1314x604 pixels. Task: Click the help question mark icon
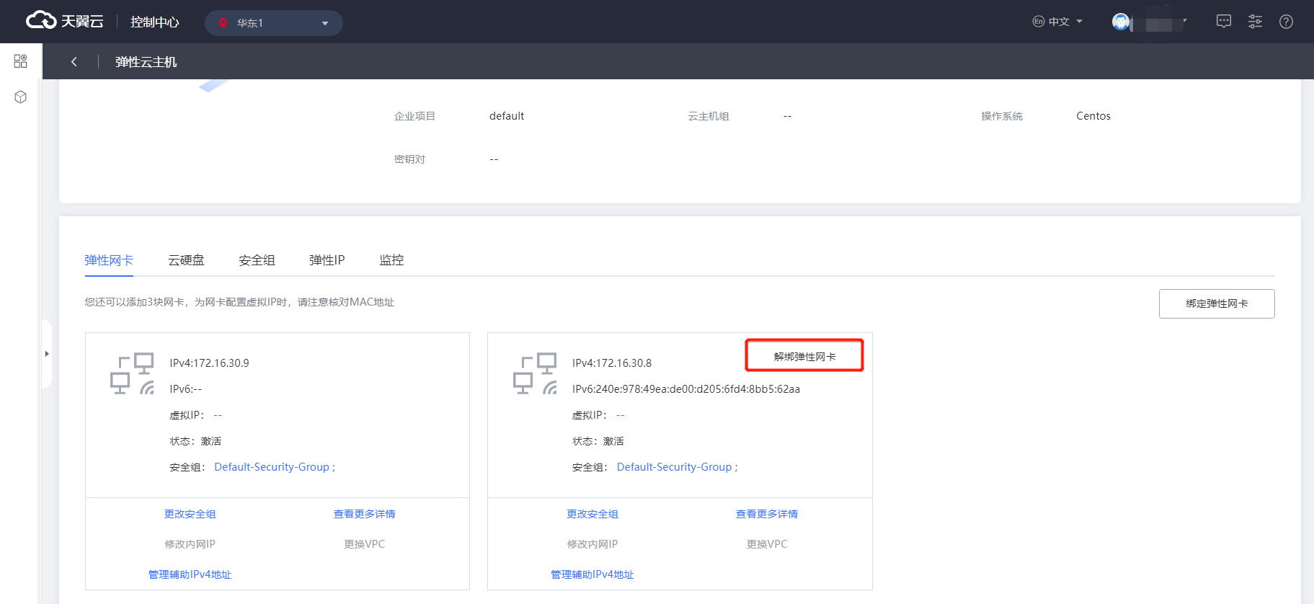click(1286, 22)
